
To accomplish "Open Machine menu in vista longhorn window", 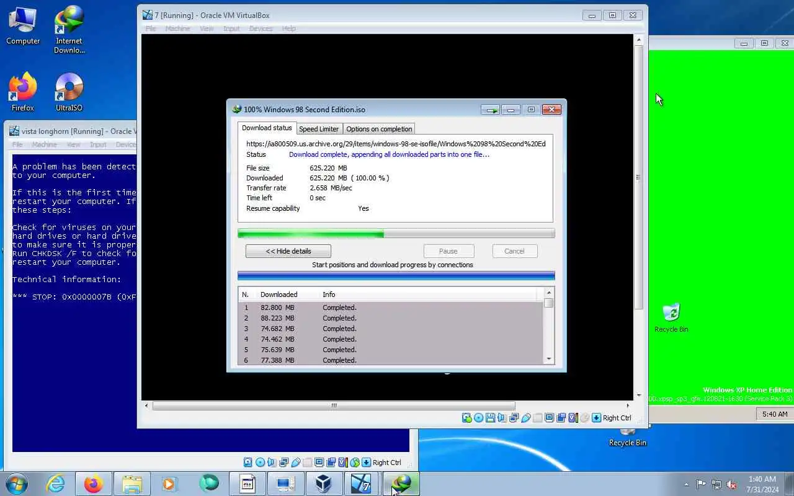I will (x=44, y=144).
